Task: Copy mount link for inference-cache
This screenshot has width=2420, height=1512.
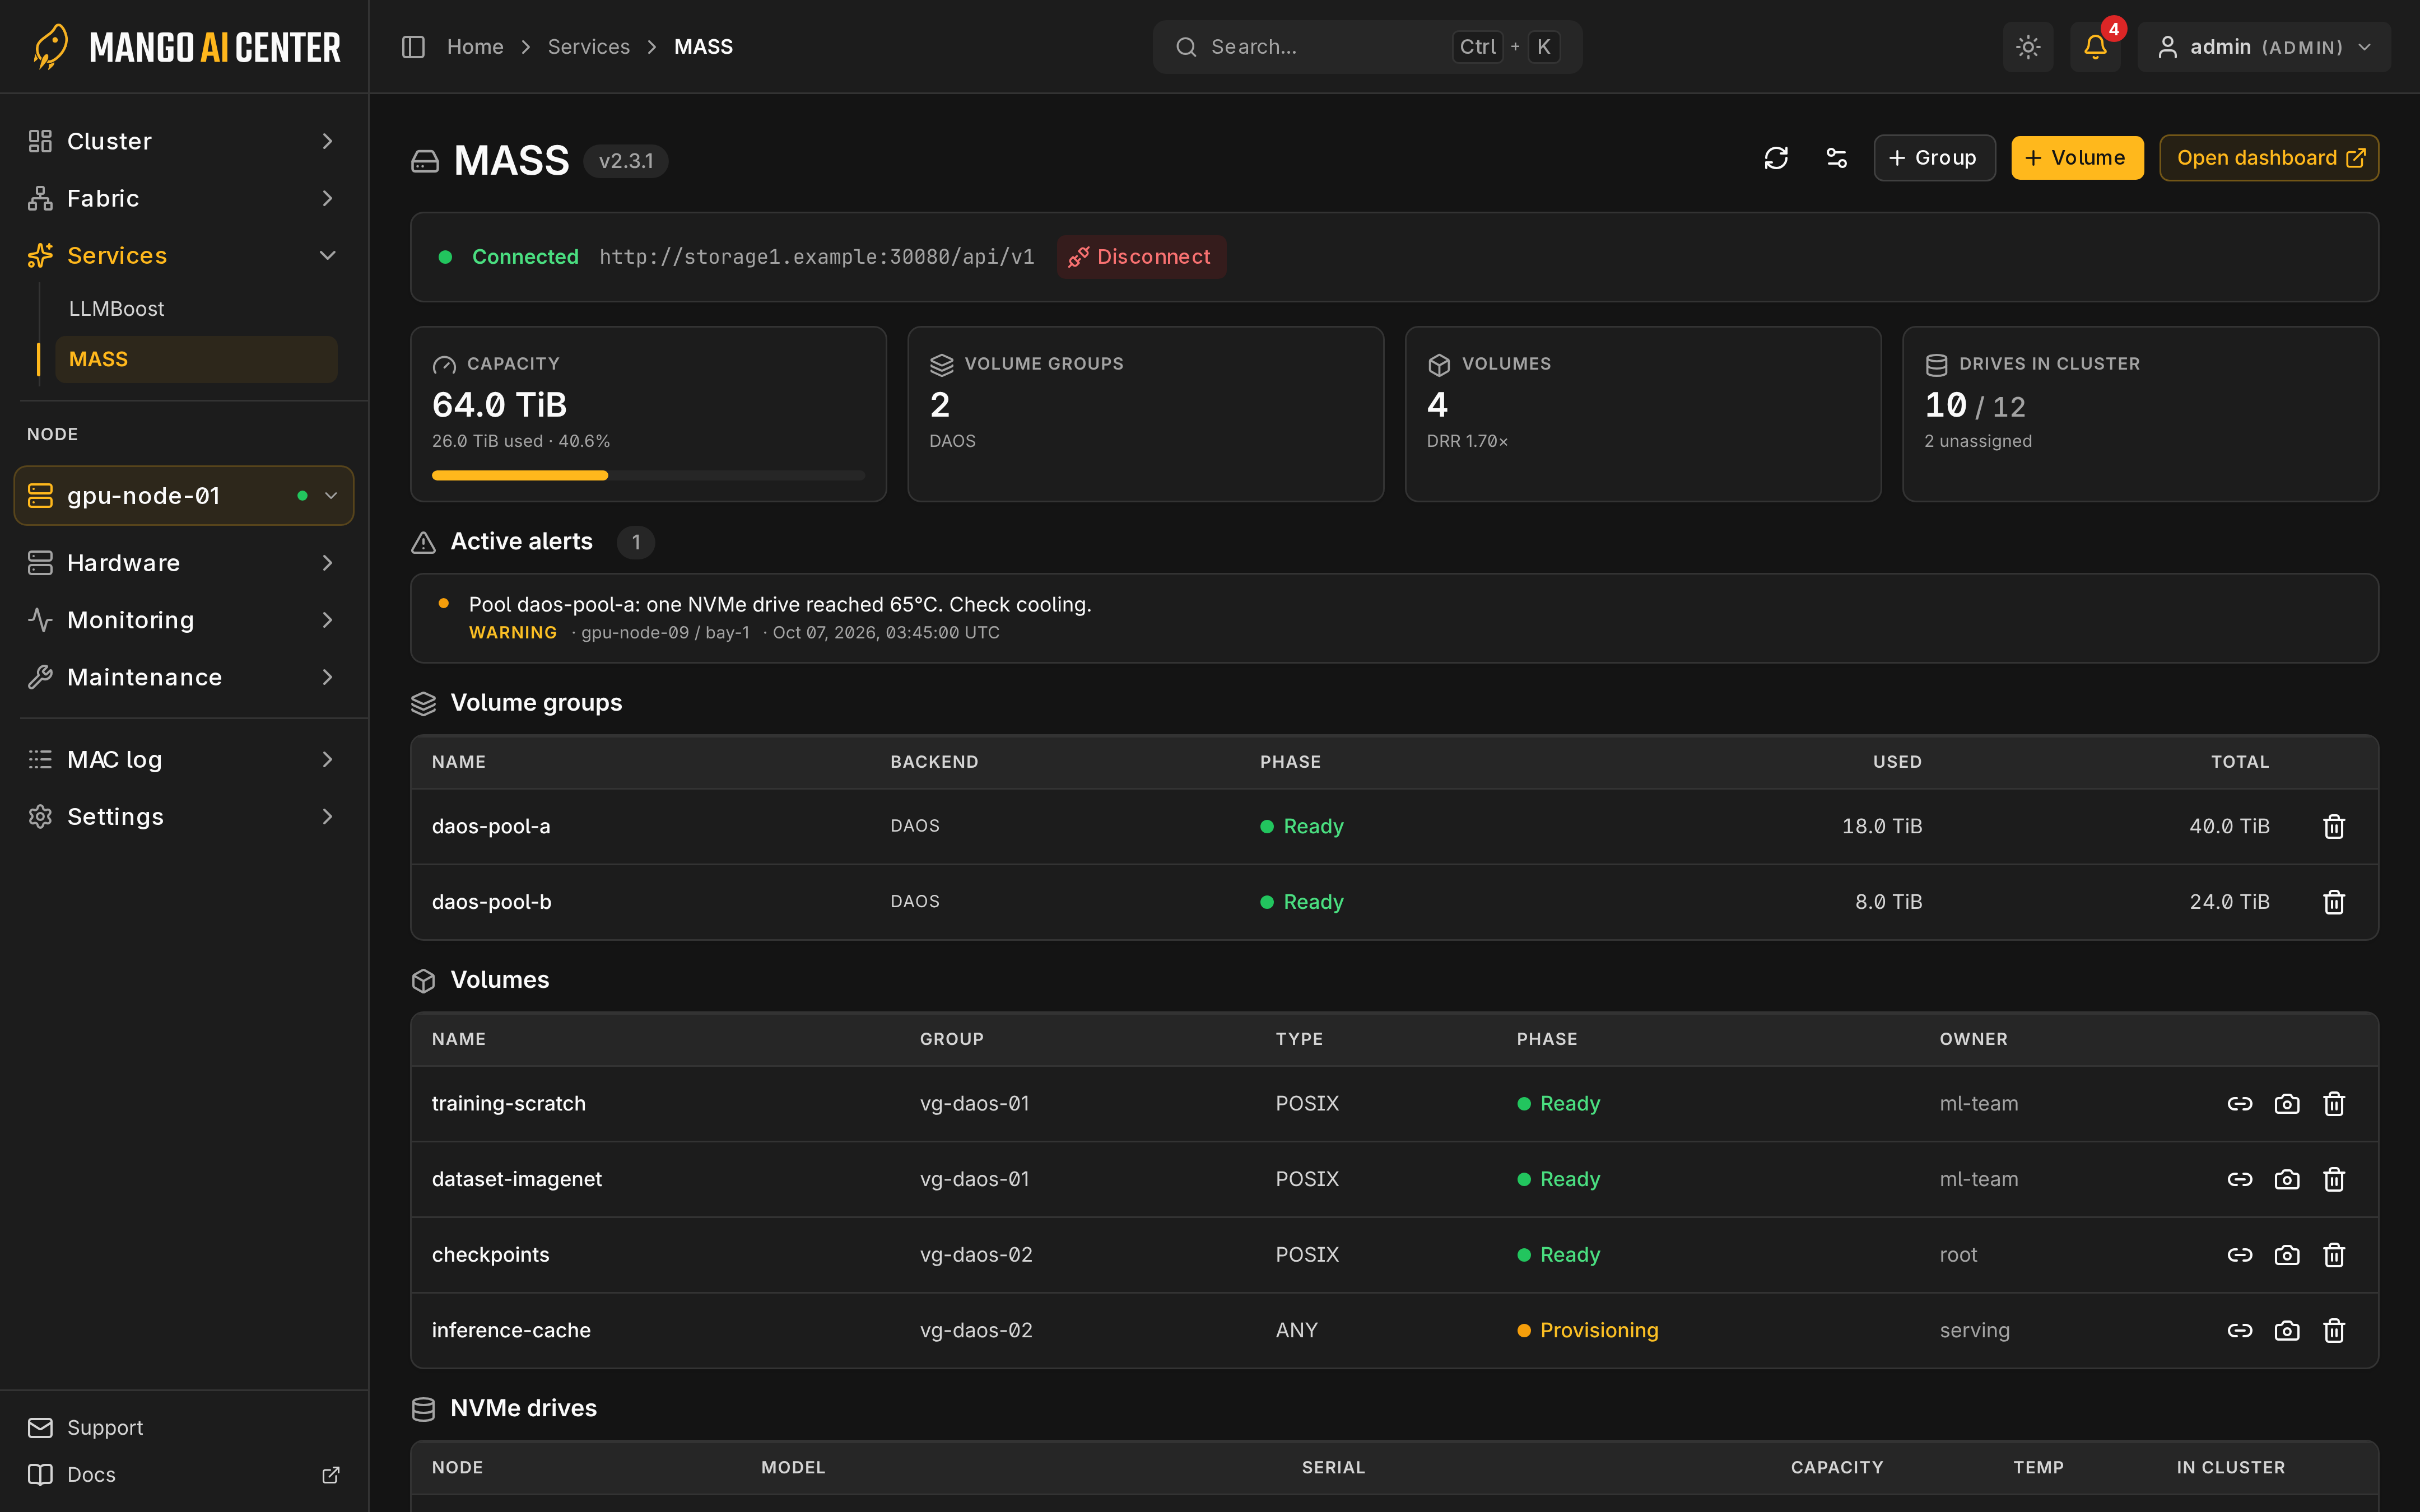Action: (2240, 1330)
